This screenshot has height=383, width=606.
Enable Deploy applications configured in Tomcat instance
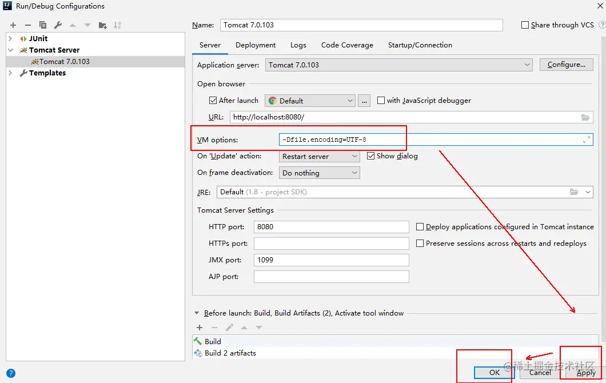tap(420, 227)
